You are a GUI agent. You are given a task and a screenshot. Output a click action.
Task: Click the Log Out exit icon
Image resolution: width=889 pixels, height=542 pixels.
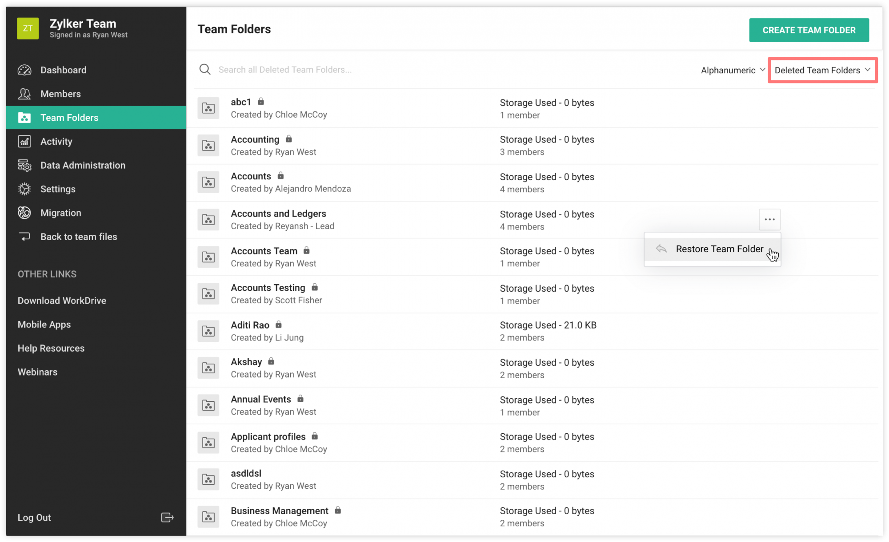167,517
